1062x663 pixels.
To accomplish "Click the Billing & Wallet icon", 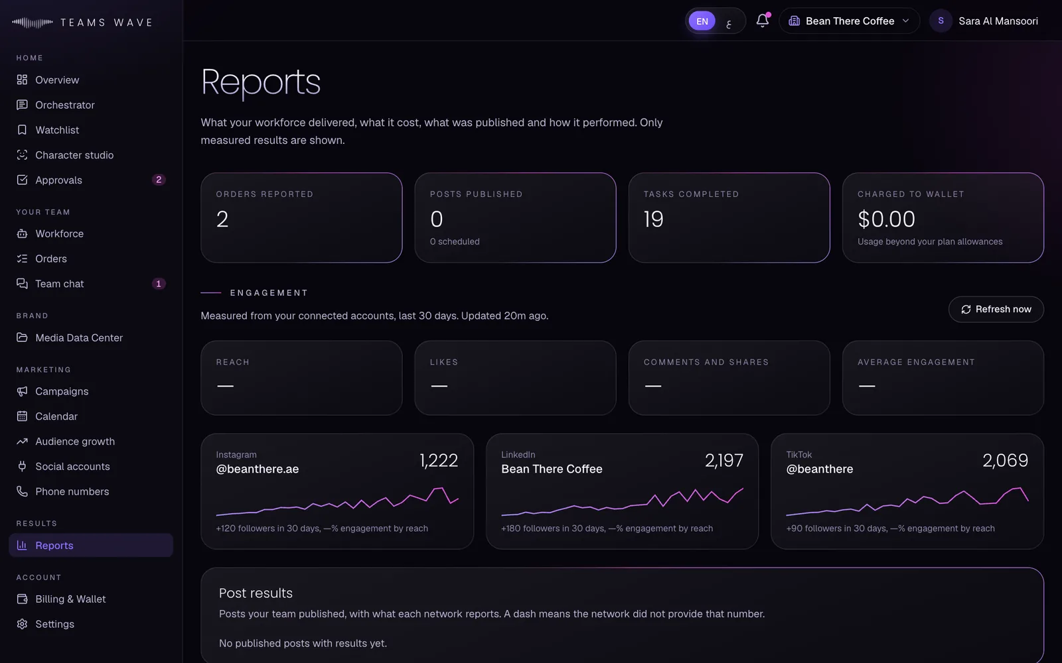I will point(22,599).
